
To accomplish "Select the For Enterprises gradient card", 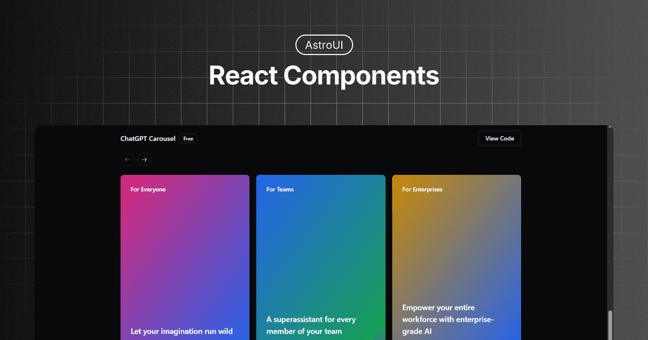I will click(x=456, y=257).
